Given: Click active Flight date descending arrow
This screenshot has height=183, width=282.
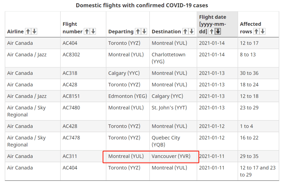Looking at the screenshot, I should point(218,32).
